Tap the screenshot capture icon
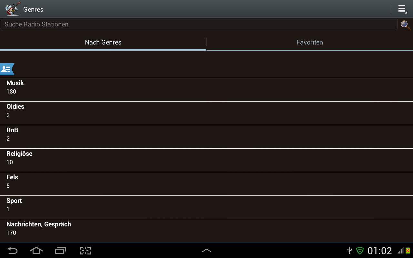The width and height of the screenshot is (413, 258). tap(85, 251)
